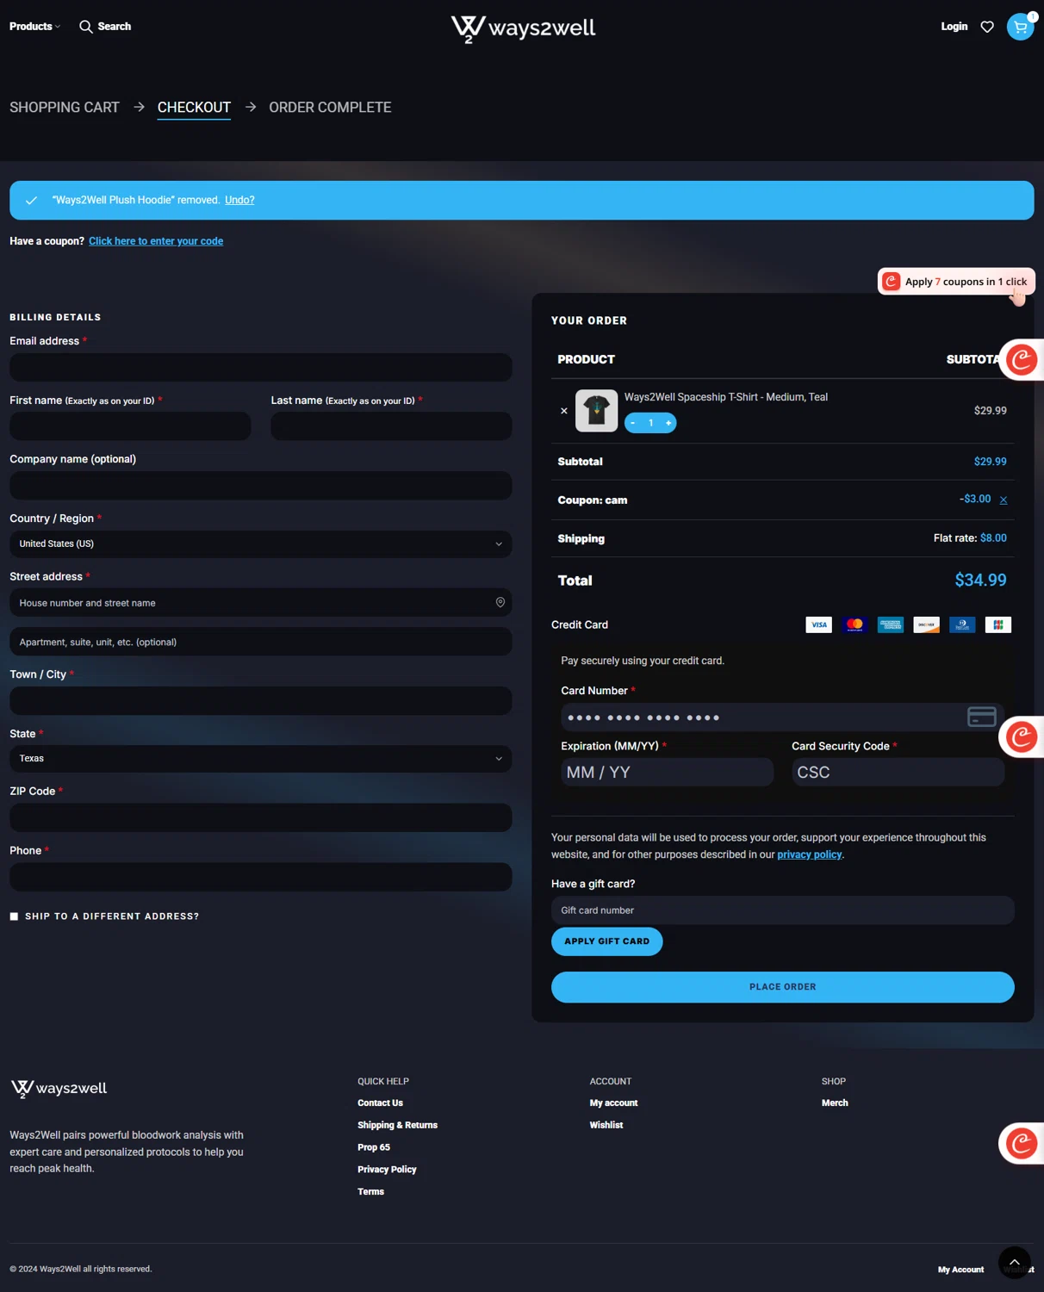Decrease T-Shirt quantity with minus button
Image resolution: width=1044 pixels, height=1292 pixels.
633,423
